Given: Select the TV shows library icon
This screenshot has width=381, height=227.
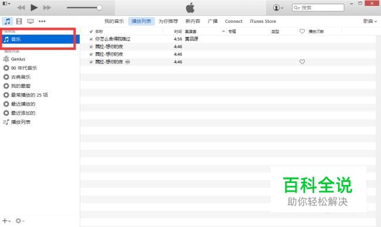Looking at the screenshot, I should coord(30,21).
